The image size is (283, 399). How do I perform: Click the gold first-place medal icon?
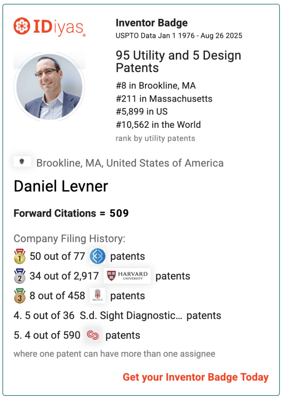(x=20, y=256)
